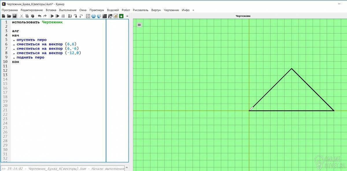Open the Робот field window icon
Image resolution: width=347 pixels, height=171 pixels.
point(105,16)
